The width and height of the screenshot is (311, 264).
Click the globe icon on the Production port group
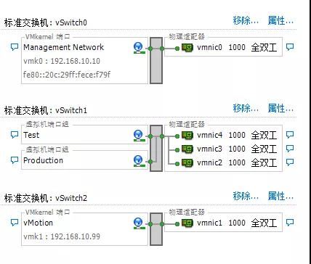[x=139, y=161]
